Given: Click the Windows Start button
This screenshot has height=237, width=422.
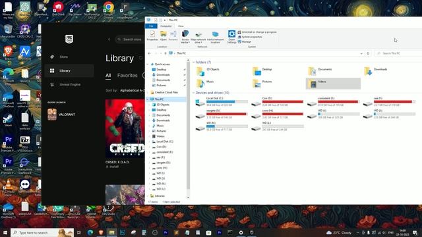Looking at the screenshot, I should pyautogui.click(x=5, y=232).
